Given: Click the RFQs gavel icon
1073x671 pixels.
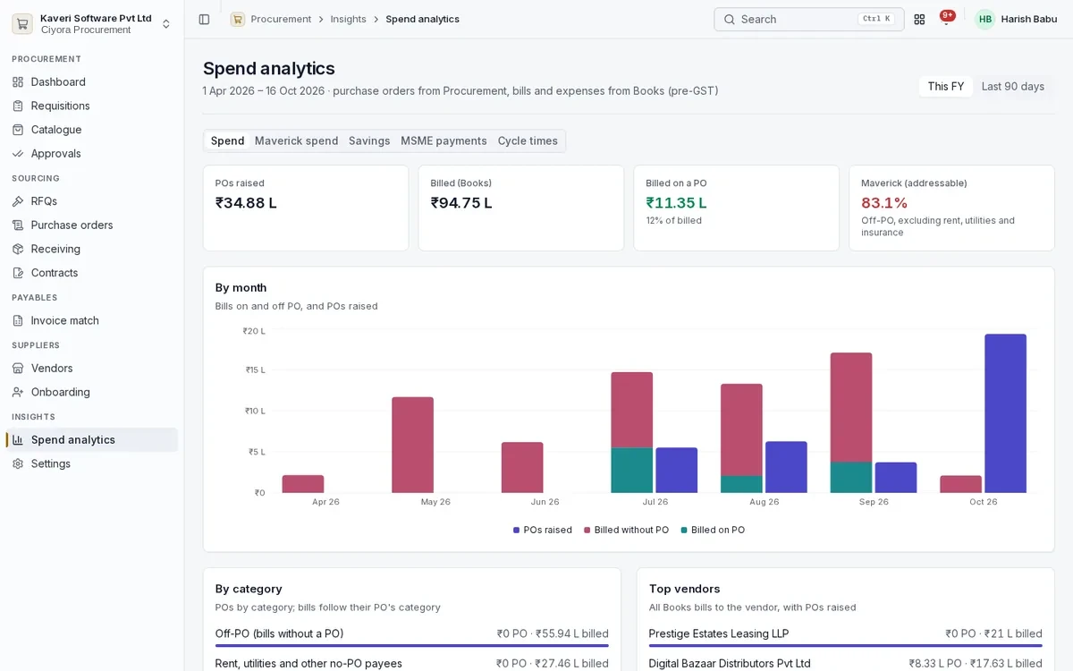Looking at the screenshot, I should pos(18,201).
